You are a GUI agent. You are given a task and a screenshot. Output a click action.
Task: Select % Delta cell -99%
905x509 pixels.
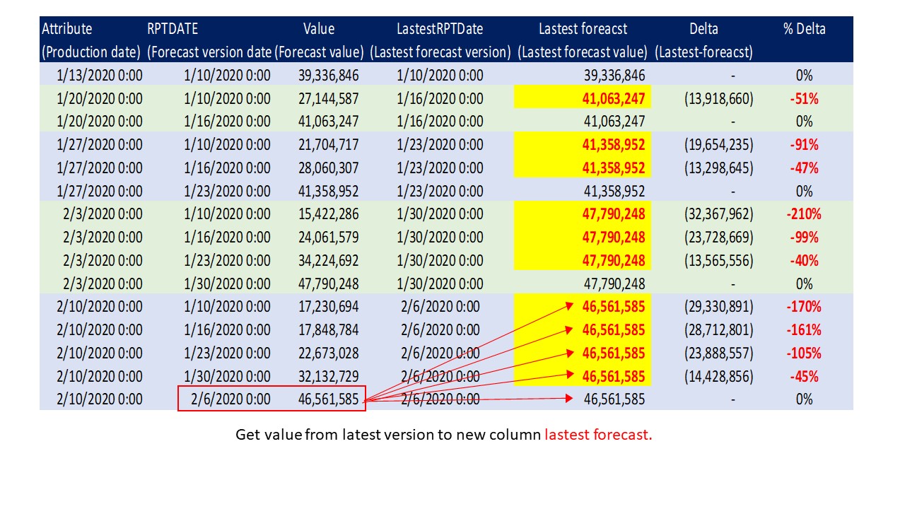804,238
